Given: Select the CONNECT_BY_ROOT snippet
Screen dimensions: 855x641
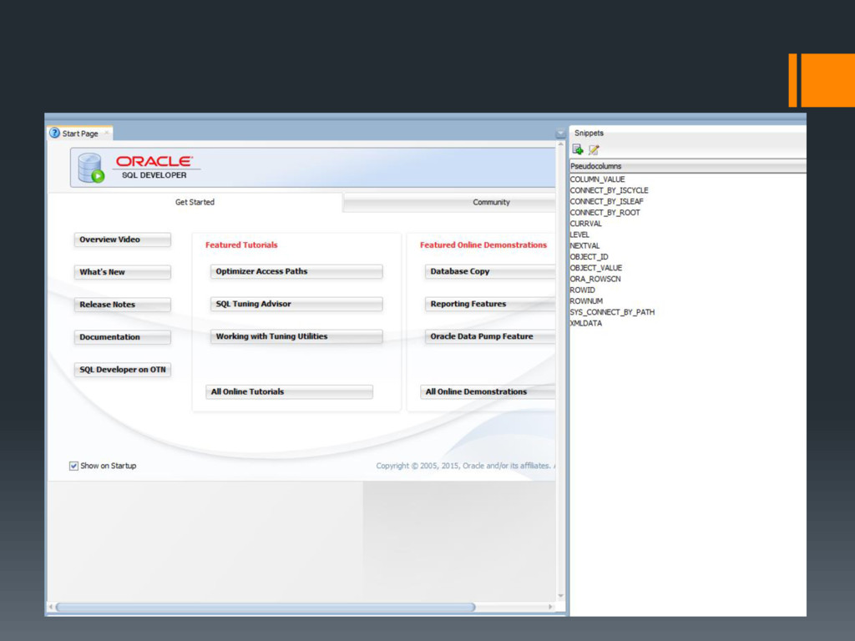Looking at the screenshot, I should point(605,213).
